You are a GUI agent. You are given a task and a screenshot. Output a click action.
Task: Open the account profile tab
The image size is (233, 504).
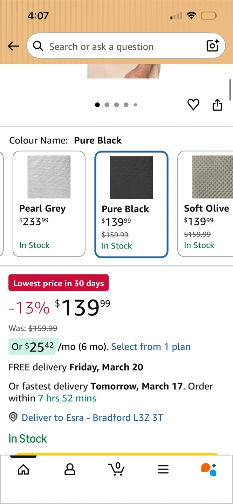pyautogui.click(x=70, y=469)
